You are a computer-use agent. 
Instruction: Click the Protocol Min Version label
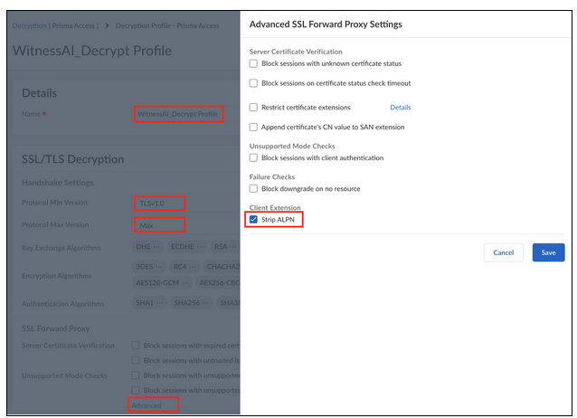[54, 202]
